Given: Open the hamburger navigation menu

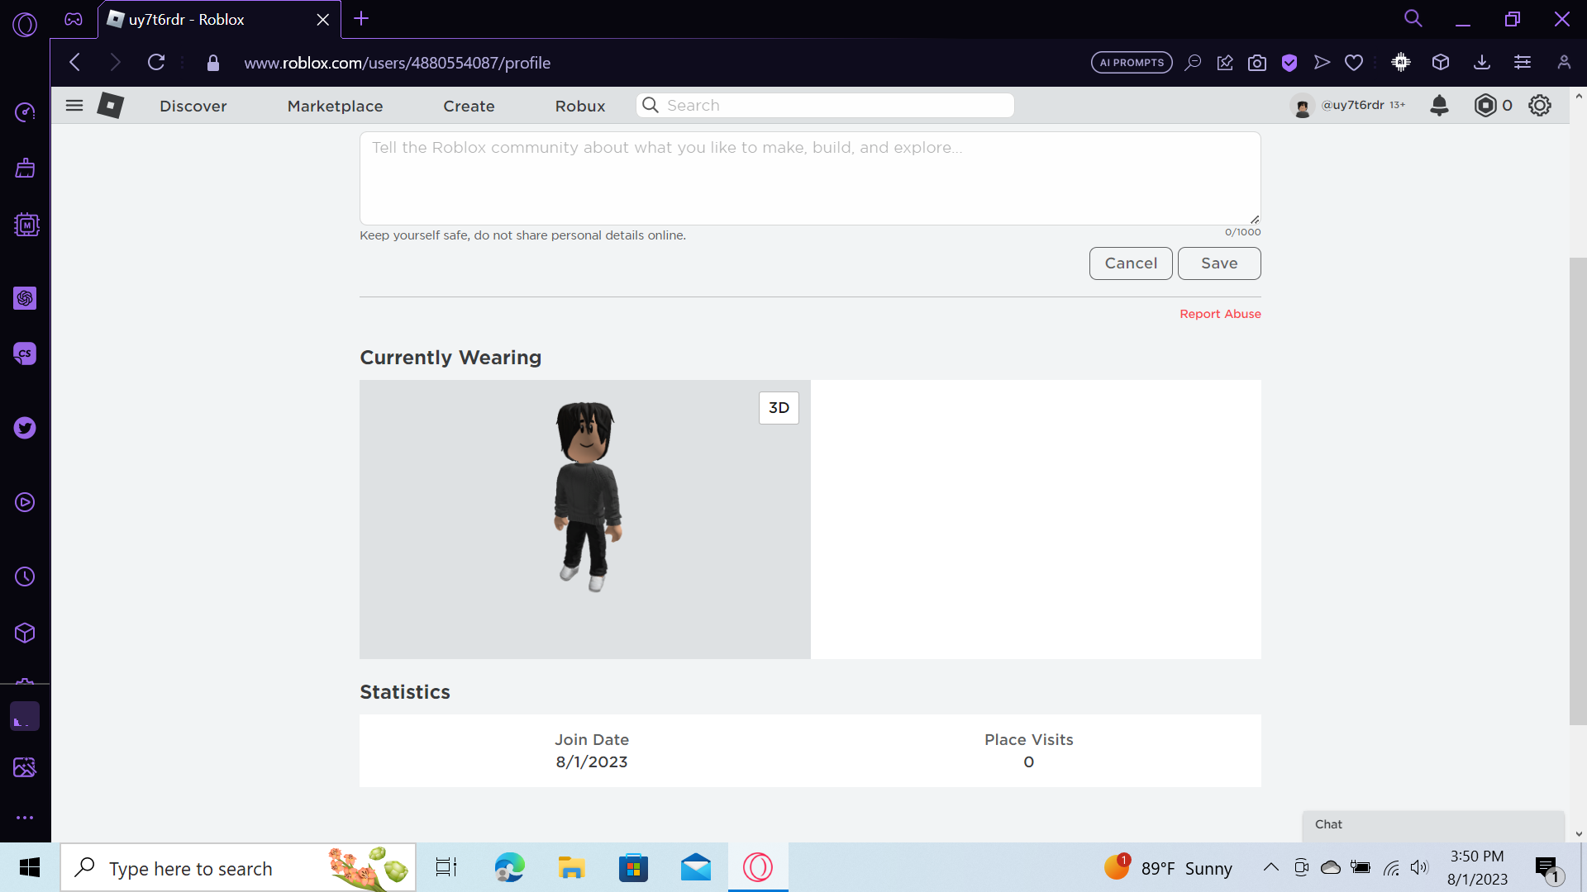Looking at the screenshot, I should pyautogui.click(x=74, y=105).
